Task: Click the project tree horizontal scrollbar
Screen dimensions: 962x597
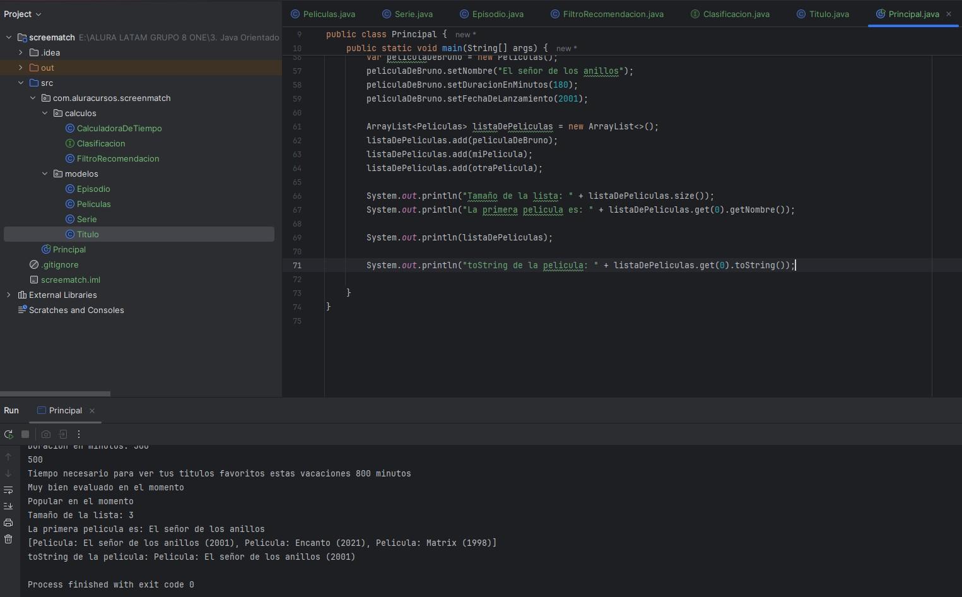Action: (55, 394)
